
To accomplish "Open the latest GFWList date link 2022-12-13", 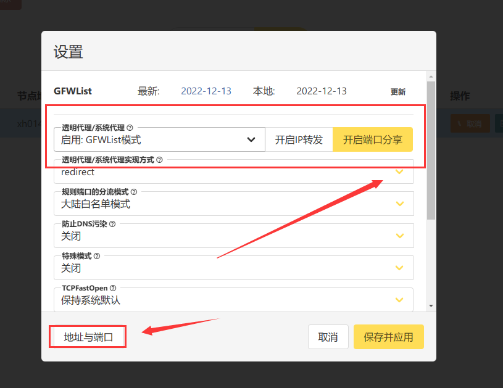I will [206, 91].
